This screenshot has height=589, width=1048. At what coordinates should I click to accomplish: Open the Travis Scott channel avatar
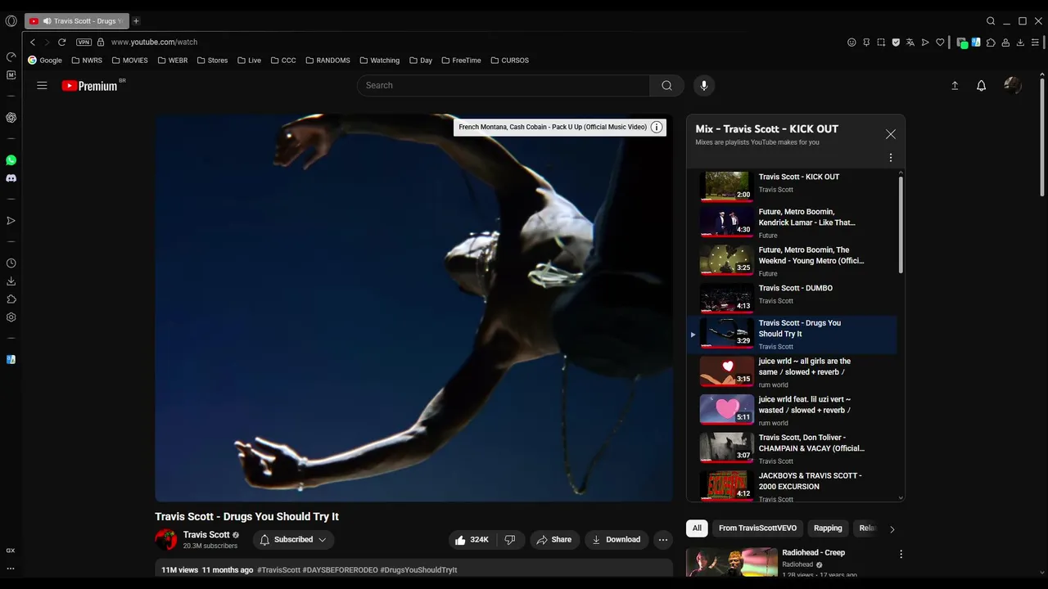[166, 539]
